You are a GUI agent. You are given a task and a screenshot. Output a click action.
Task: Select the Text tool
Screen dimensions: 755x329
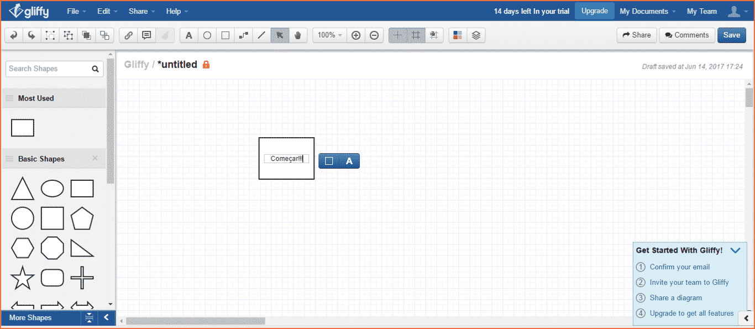point(189,35)
